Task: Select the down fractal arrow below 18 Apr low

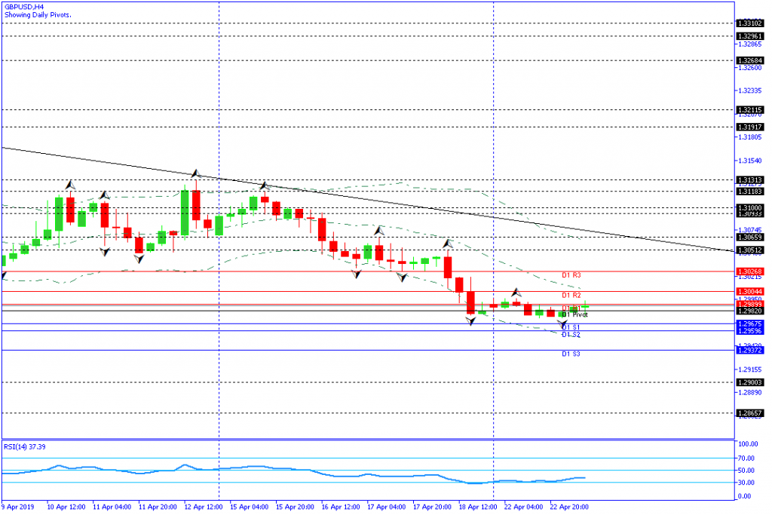Action: pos(471,321)
